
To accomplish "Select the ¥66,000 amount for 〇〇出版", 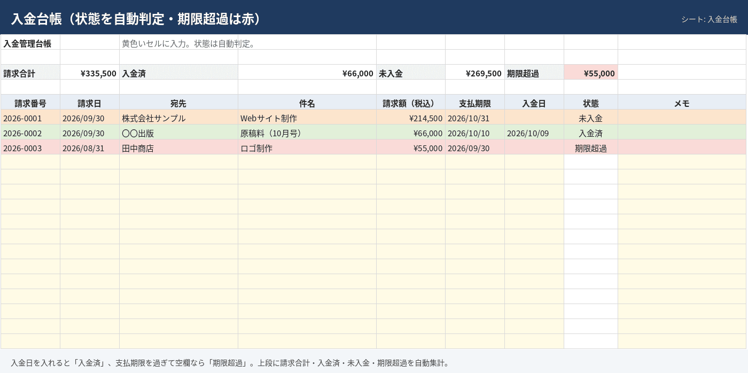I will [x=411, y=132].
